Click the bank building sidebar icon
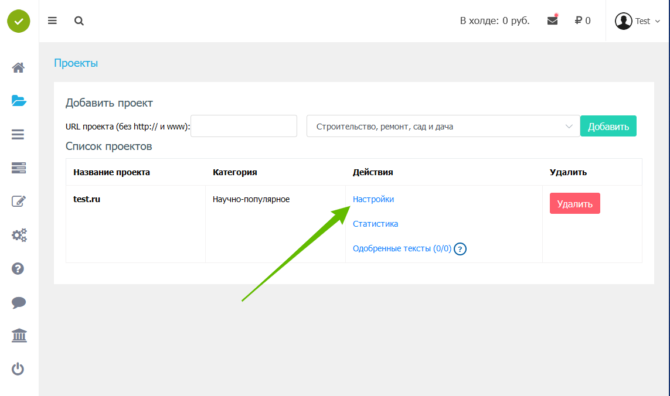Screen dimensions: 670x396 (x=19, y=336)
